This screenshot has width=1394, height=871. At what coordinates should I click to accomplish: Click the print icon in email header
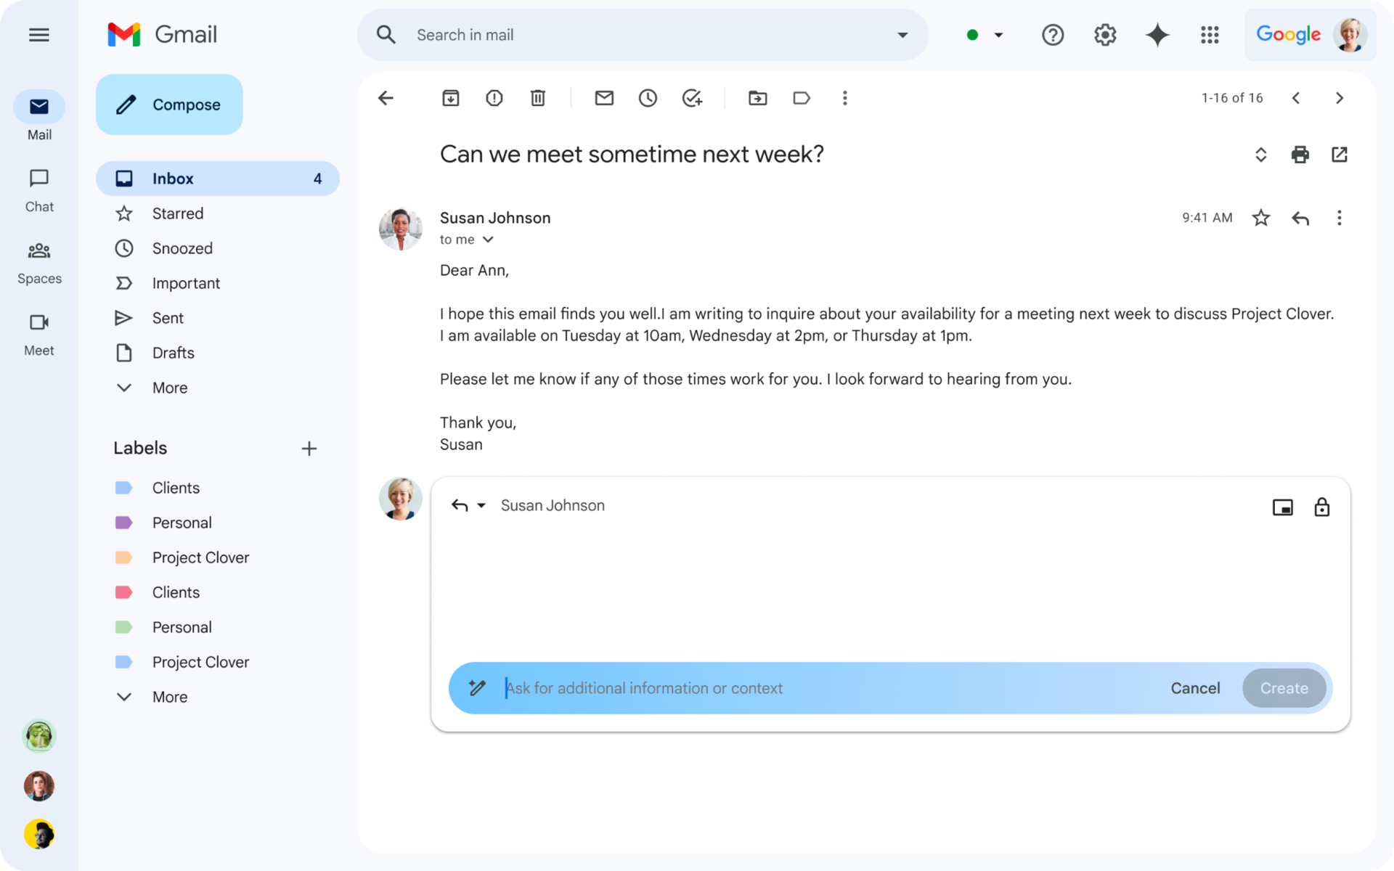coord(1300,155)
